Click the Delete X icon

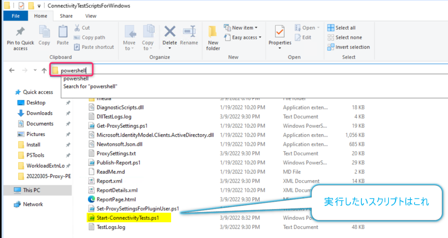170,31
